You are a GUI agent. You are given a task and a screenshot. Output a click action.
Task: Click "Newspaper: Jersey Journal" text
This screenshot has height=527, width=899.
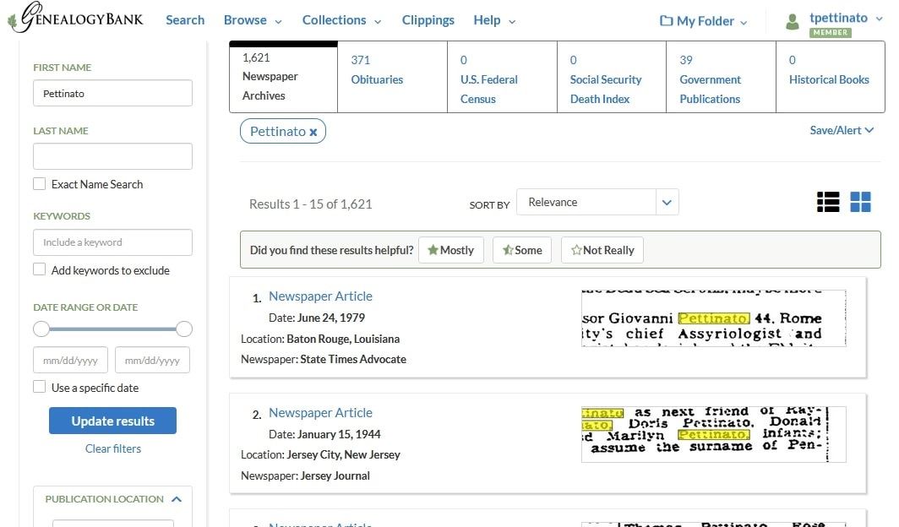(305, 475)
